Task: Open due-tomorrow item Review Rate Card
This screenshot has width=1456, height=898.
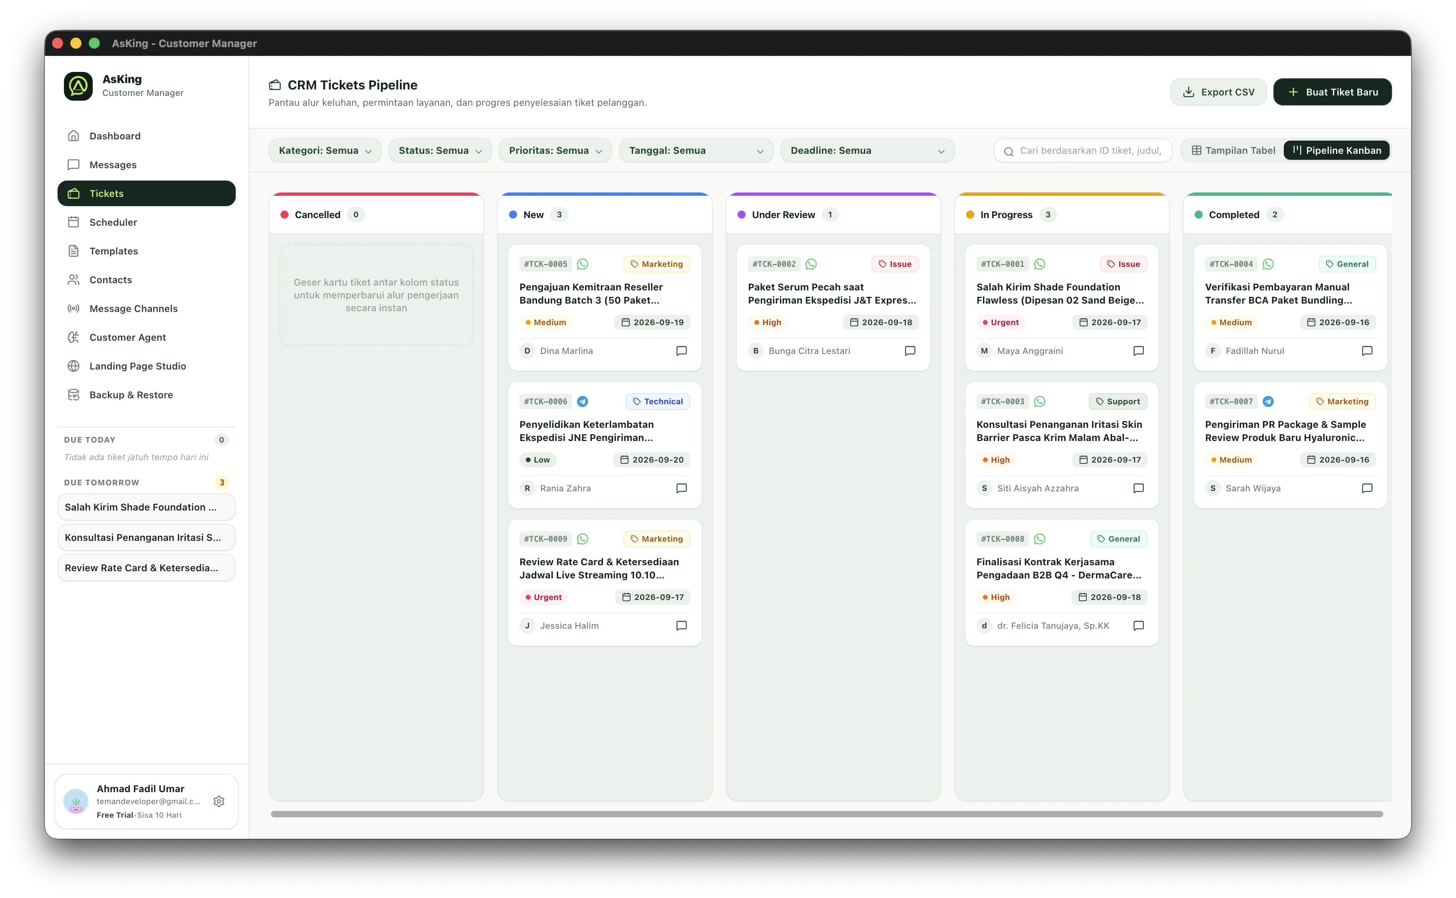Action: click(146, 568)
